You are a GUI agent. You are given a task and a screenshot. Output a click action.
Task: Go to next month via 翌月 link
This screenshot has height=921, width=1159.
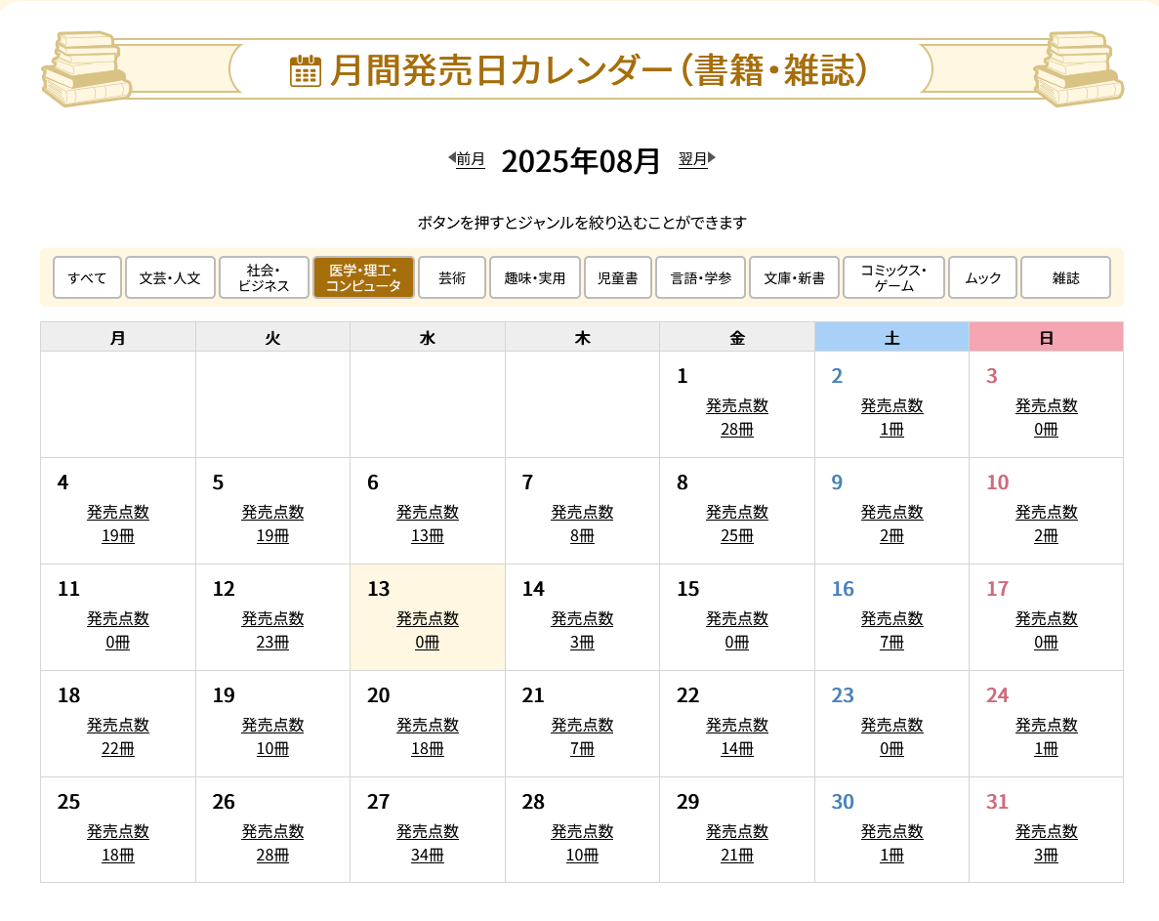coord(693,159)
